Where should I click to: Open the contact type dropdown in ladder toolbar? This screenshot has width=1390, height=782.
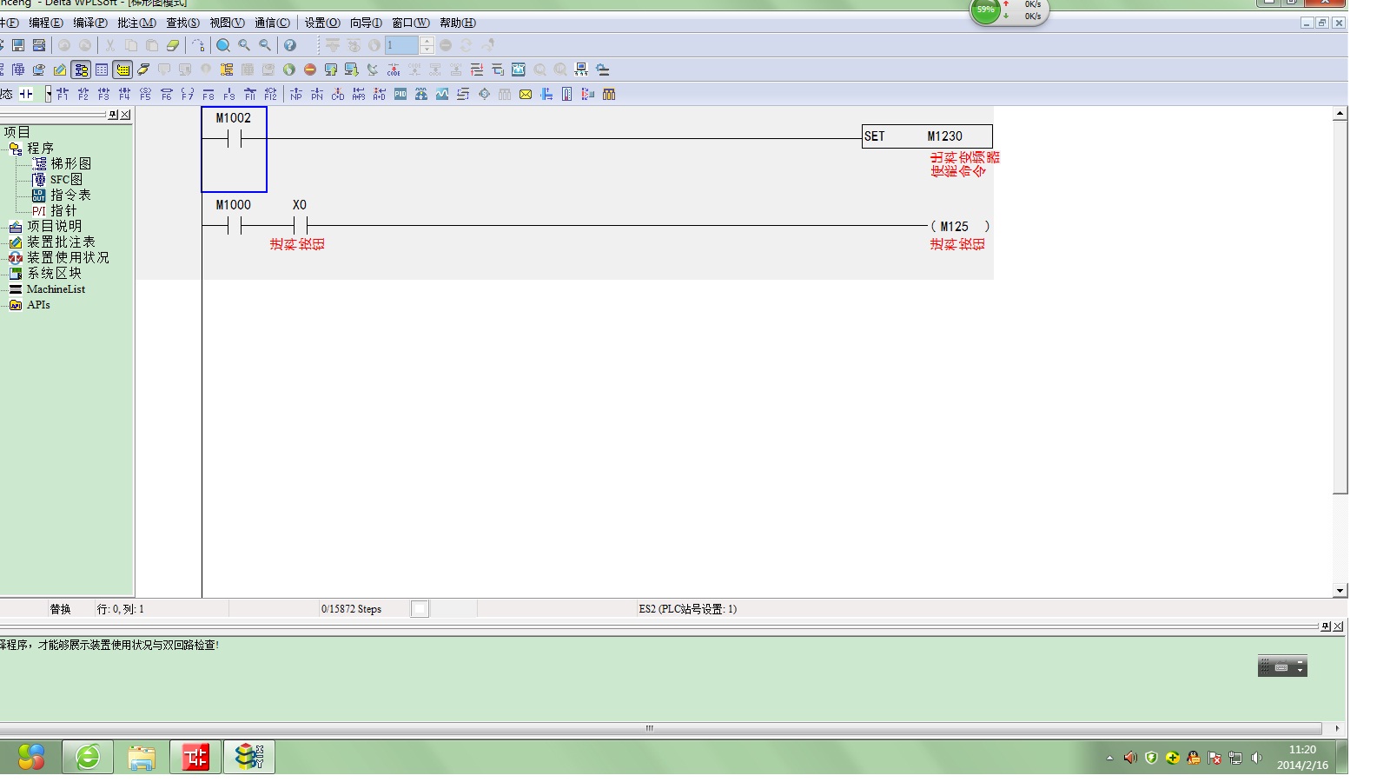pyautogui.click(x=48, y=94)
